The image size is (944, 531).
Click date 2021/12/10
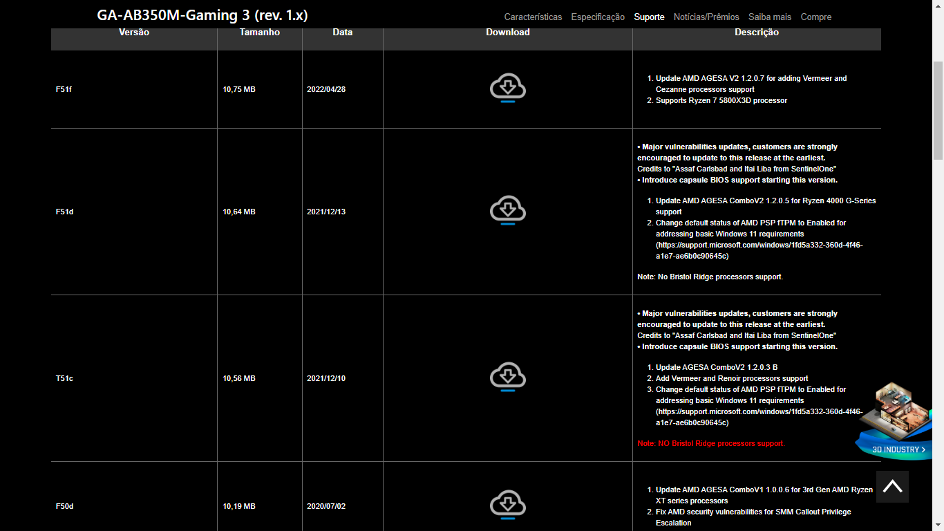326,378
